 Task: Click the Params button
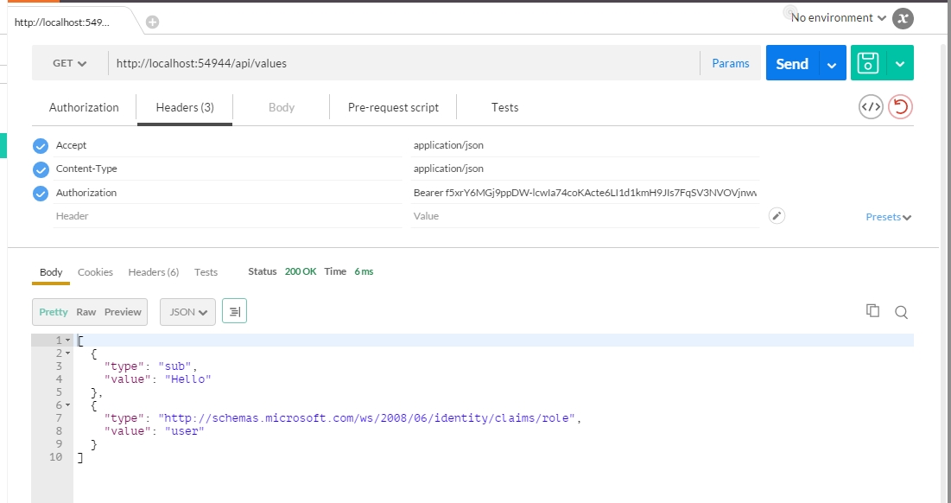click(730, 63)
